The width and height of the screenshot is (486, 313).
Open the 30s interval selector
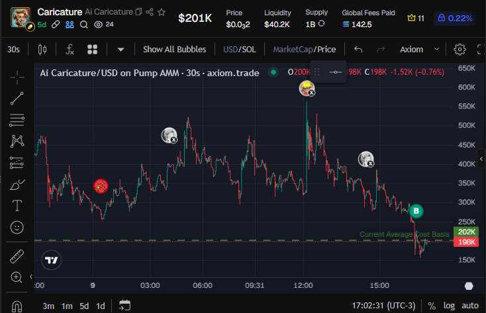(14, 49)
